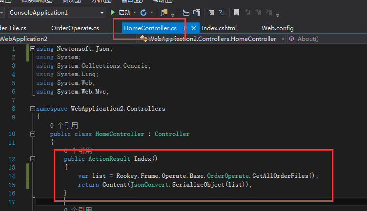
Task: Click System.Collections.Generic on line 3
Action: point(102,66)
